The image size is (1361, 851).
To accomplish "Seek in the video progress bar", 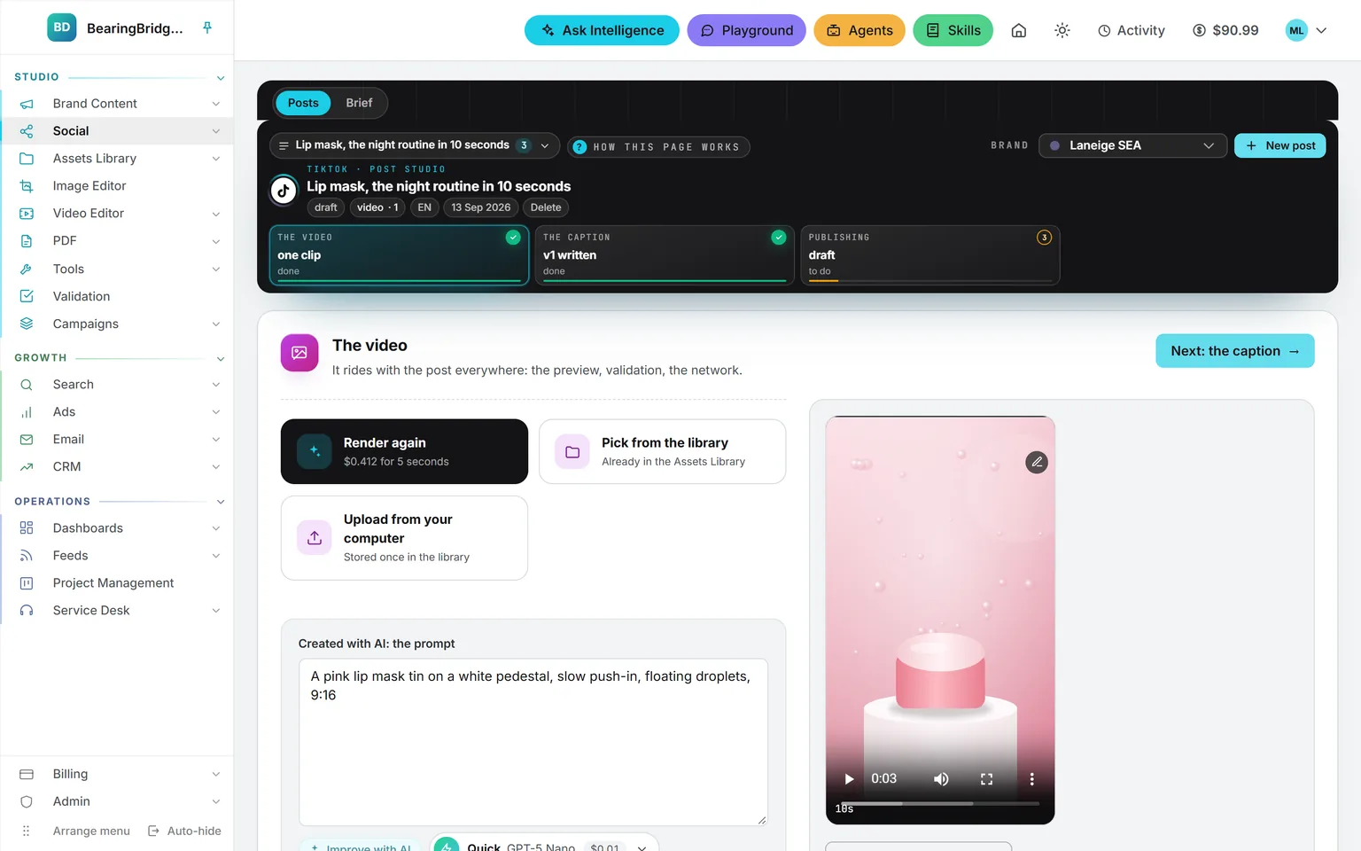I will [940, 803].
